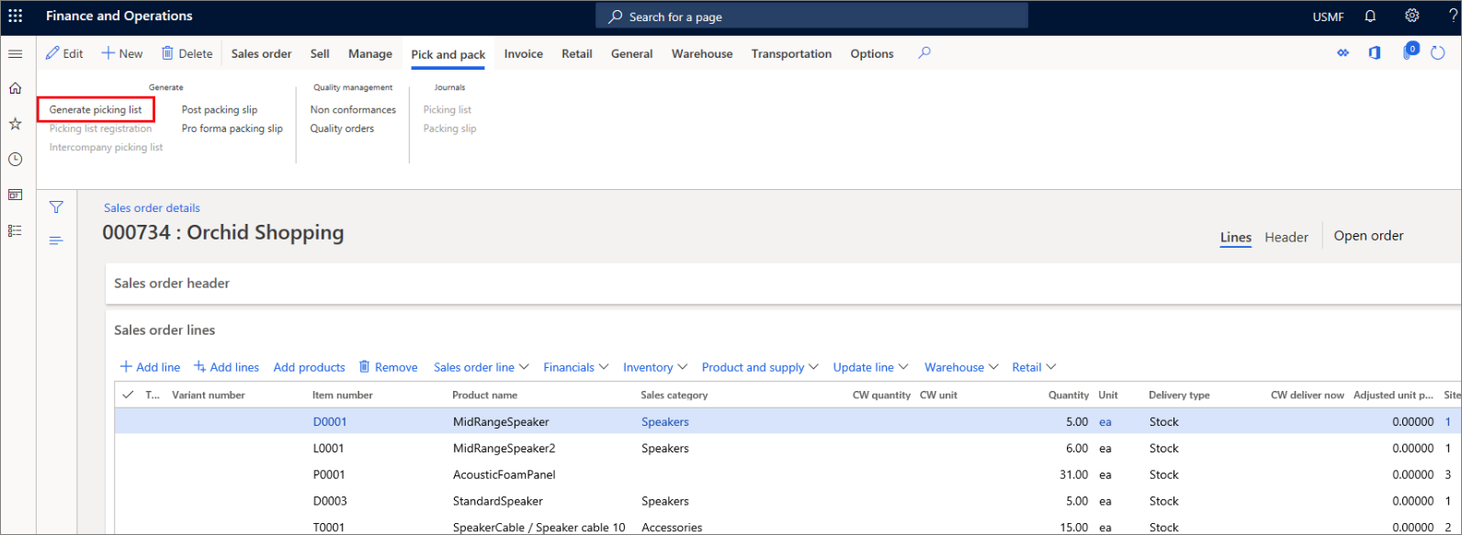Expand the Retail dropdown in lines toolbar
This screenshot has height=535, width=1462.
coord(1034,367)
